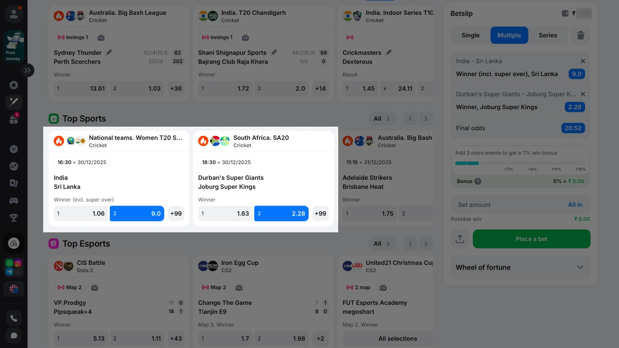Screen dimensions: 619x348
Task: Select the Series tab in betslip
Action: tap(548, 35)
